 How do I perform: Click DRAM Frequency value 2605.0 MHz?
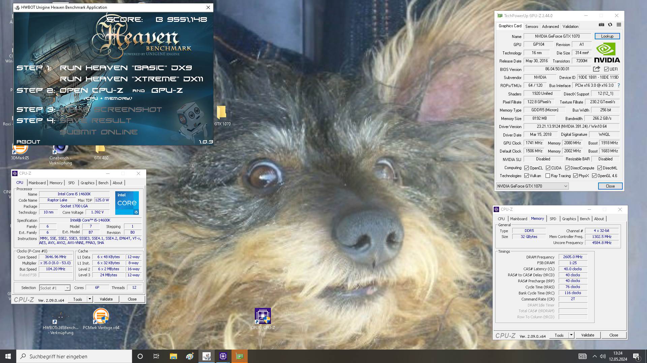[x=573, y=257]
